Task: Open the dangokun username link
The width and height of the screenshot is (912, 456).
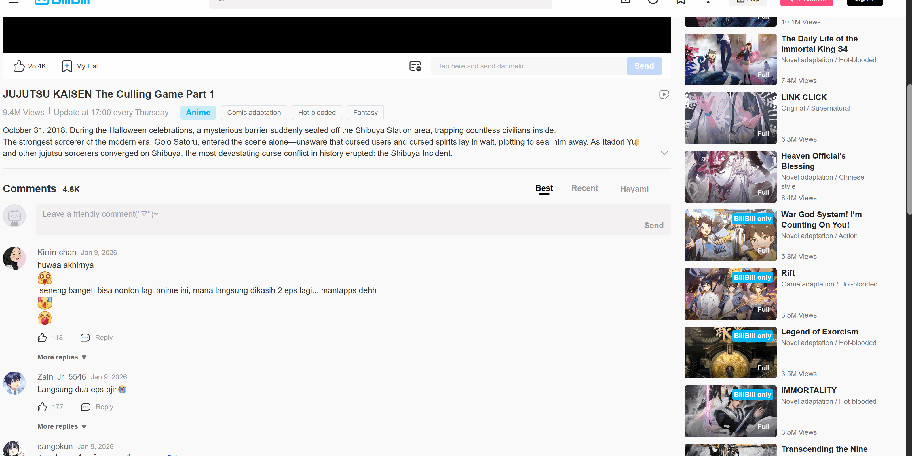Action: click(x=55, y=447)
